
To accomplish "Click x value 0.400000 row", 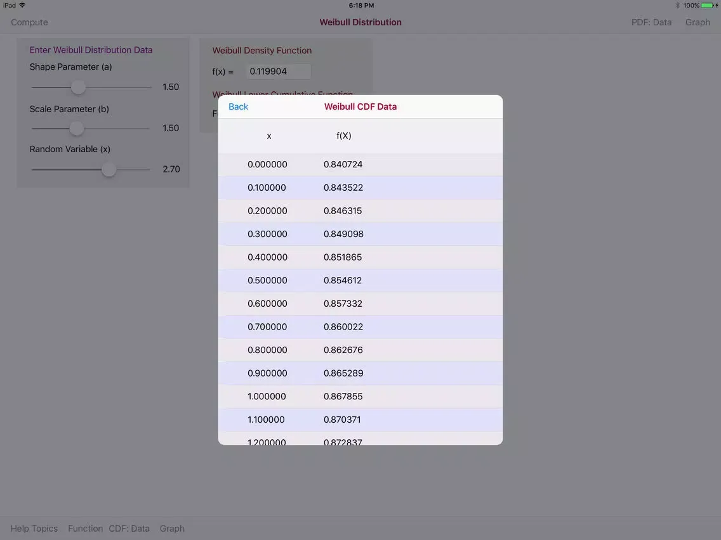I will (x=360, y=257).
